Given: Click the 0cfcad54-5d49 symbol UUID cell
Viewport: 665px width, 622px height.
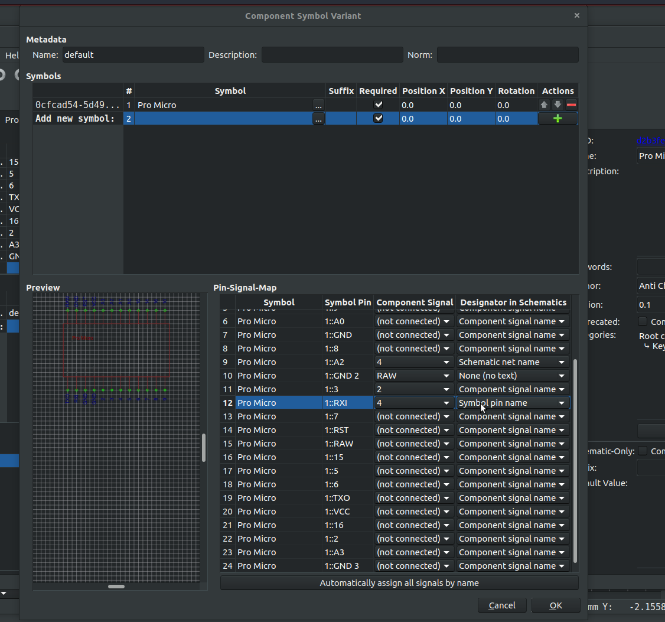Looking at the screenshot, I should 78,105.
